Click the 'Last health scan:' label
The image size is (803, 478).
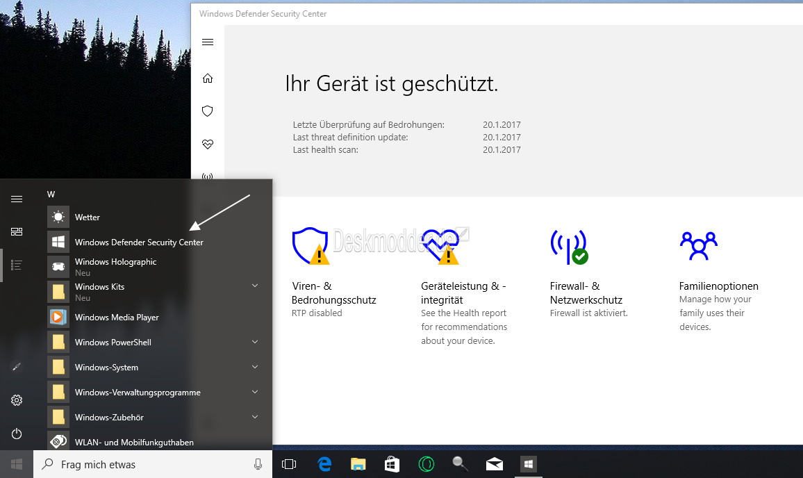pos(326,150)
